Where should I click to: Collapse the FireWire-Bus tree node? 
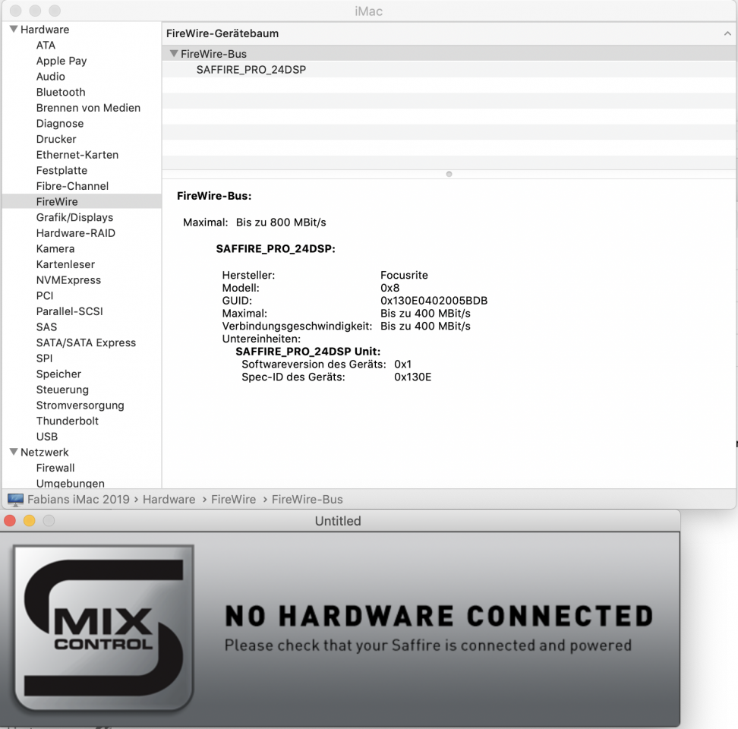[174, 54]
